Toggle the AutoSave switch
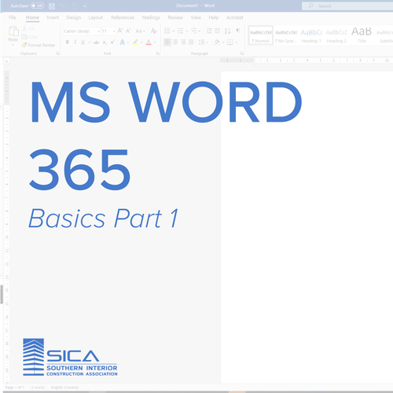Image resolution: width=393 pixels, height=393 pixels. (37, 6)
